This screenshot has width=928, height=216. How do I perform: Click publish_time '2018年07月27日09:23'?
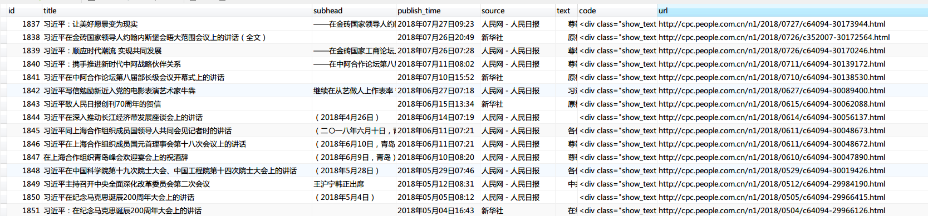pyautogui.click(x=436, y=24)
